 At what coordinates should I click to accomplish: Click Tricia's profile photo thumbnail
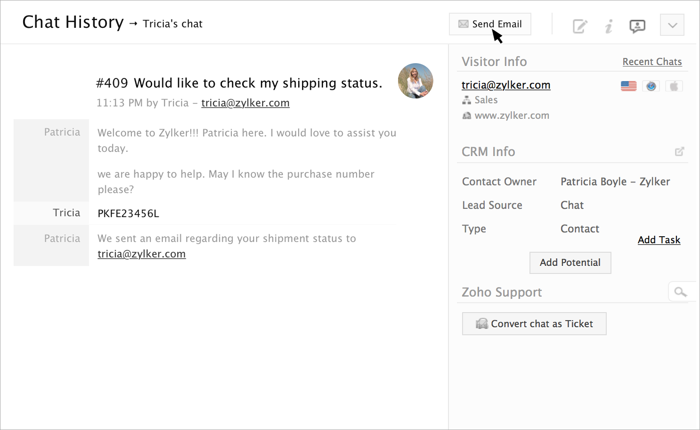pyautogui.click(x=415, y=81)
